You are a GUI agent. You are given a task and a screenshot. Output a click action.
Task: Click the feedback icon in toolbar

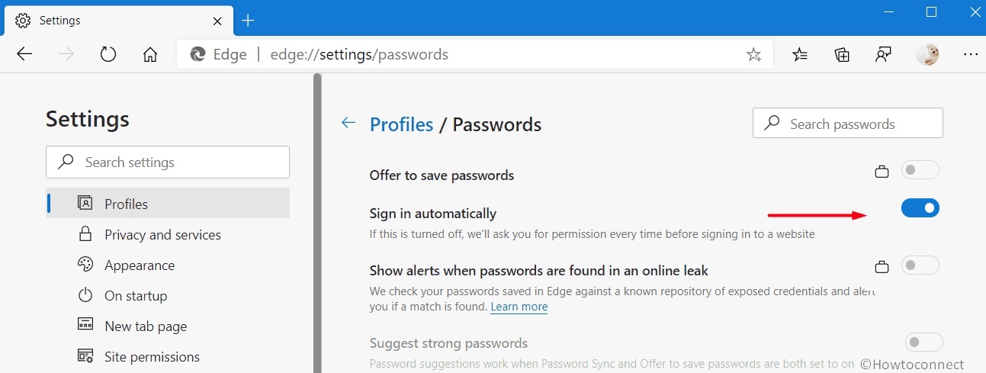tap(884, 54)
